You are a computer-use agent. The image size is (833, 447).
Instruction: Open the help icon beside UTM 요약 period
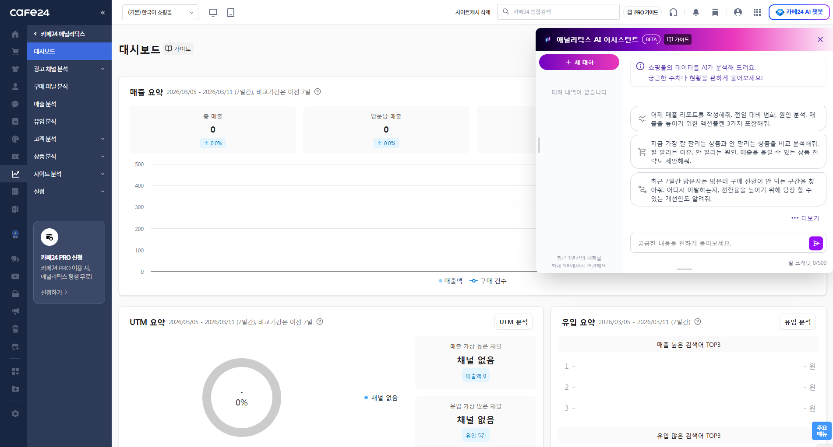320,321
